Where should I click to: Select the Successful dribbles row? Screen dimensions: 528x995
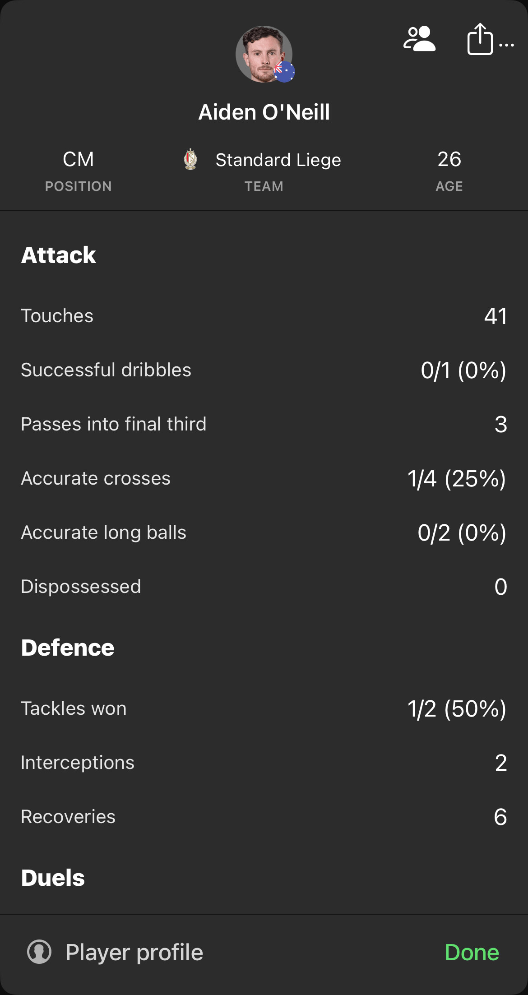[x=264, y=370]
